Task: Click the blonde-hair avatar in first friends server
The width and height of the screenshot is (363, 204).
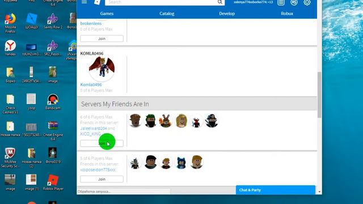Action: click(181, 121)
